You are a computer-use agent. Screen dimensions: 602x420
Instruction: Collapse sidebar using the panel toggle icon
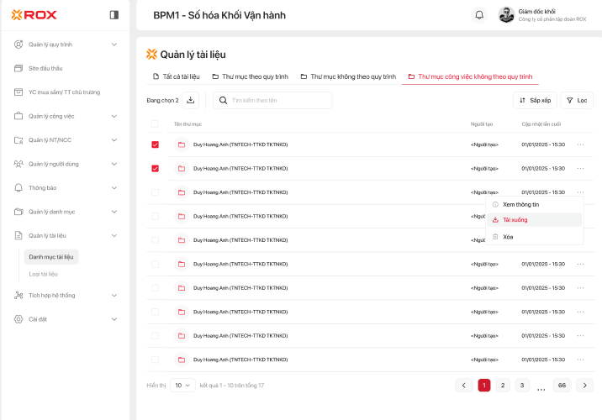[114, 14]
